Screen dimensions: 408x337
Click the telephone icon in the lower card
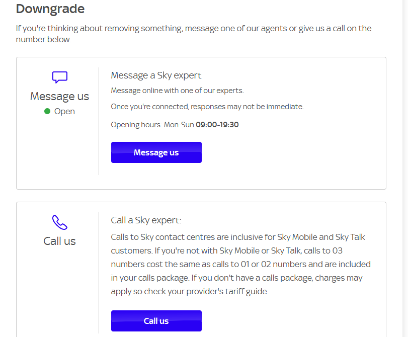click(59, 221)
